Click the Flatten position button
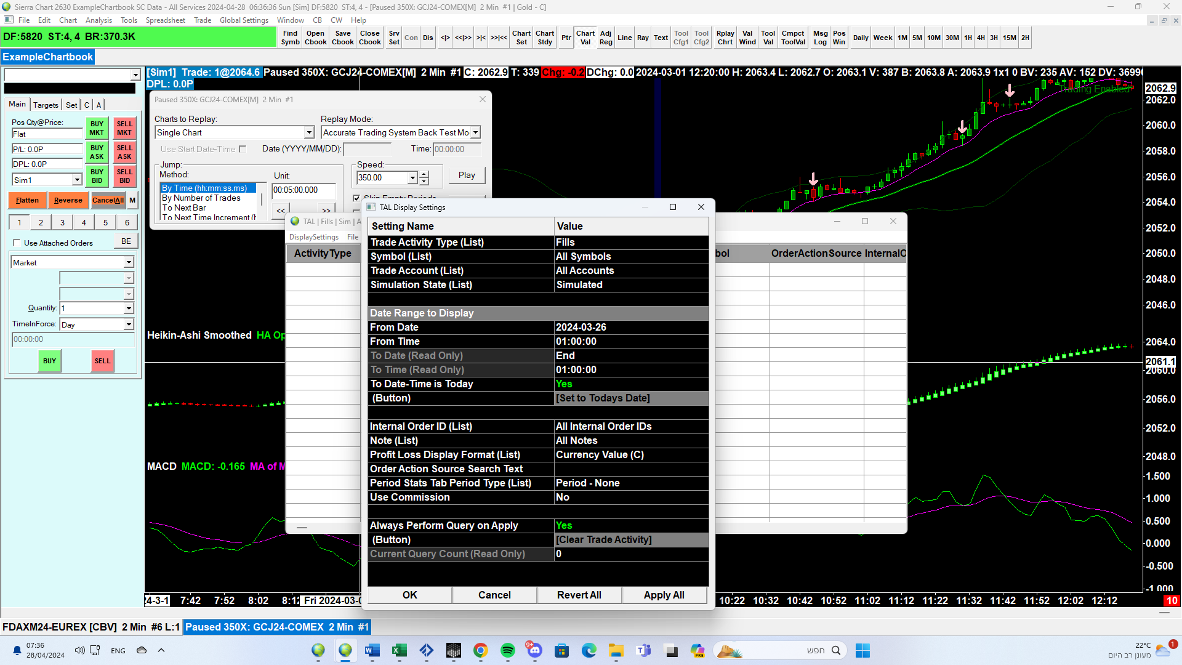1182x665 pixels. [27, 200]
